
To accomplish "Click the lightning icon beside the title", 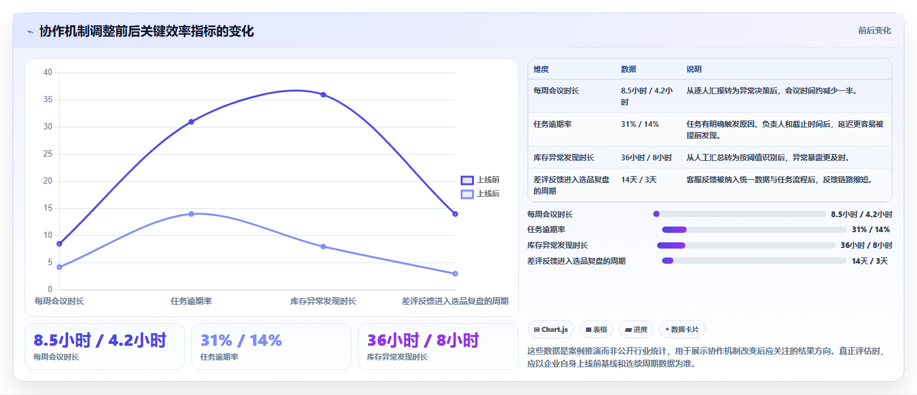I will 30,32.
